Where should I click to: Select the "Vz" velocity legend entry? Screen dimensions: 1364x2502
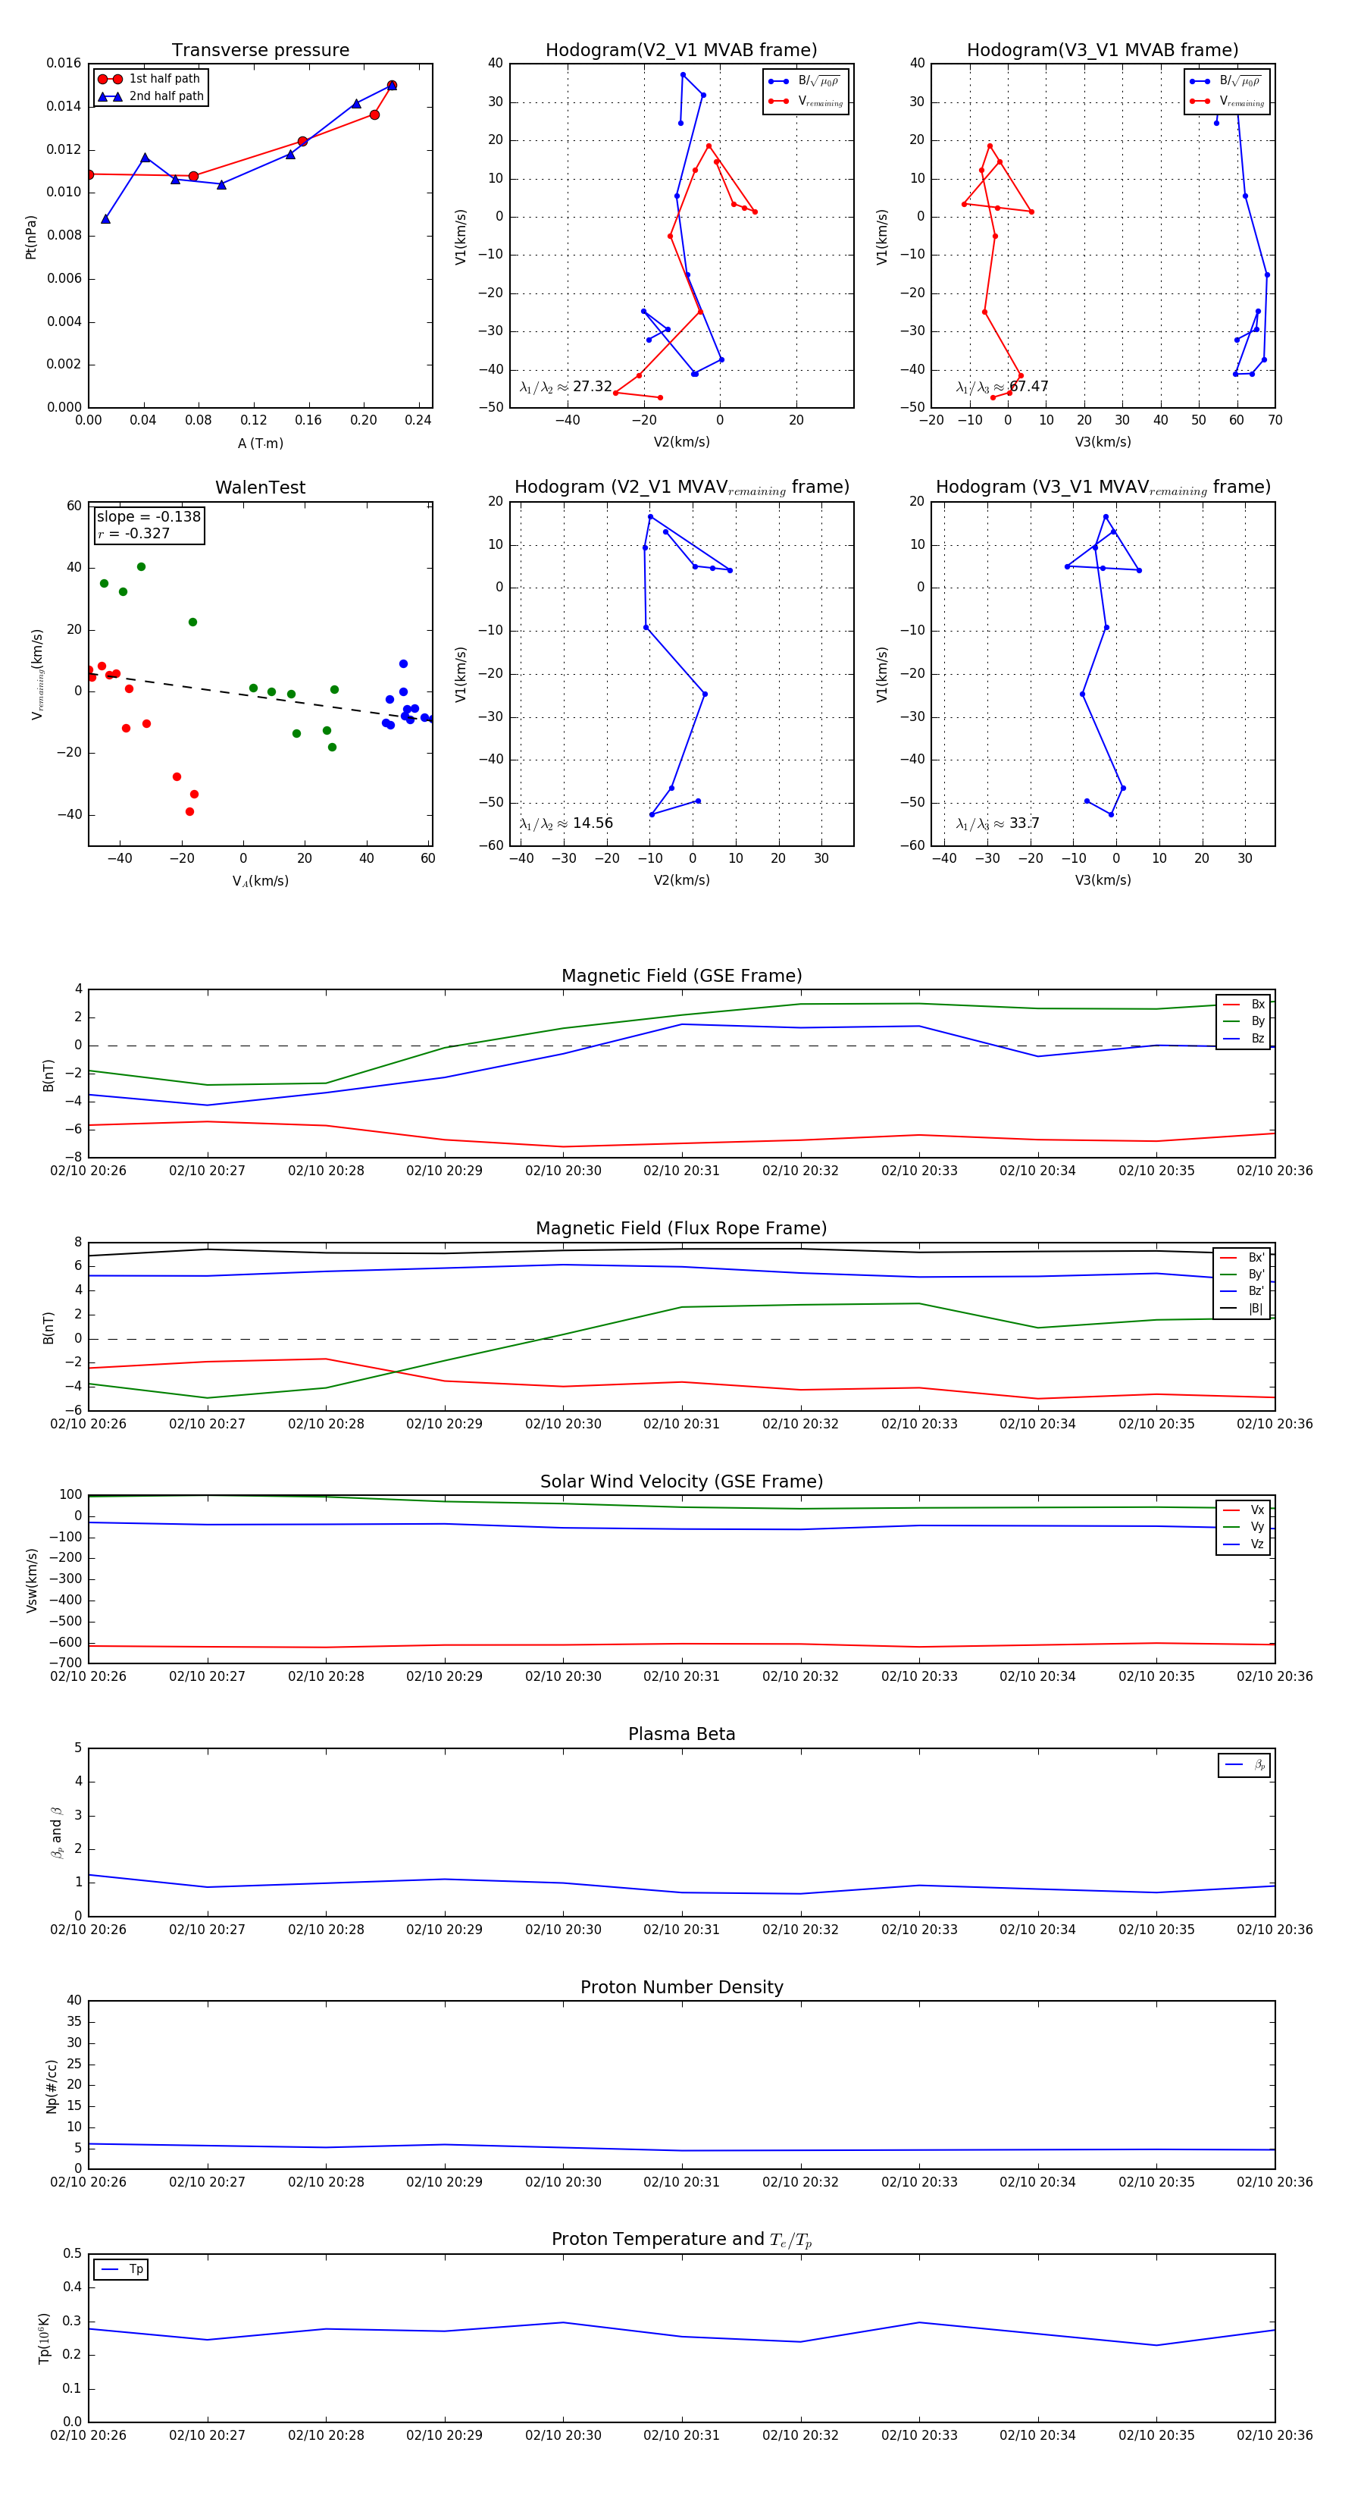click(x=1244, y=1544)
